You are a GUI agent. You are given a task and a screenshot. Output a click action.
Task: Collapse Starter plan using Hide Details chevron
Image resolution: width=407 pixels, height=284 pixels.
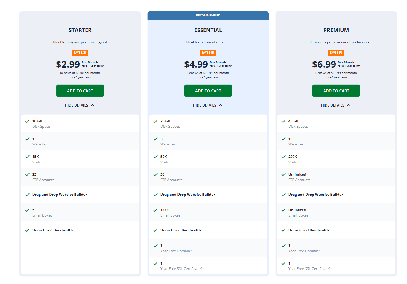[92, 105]
